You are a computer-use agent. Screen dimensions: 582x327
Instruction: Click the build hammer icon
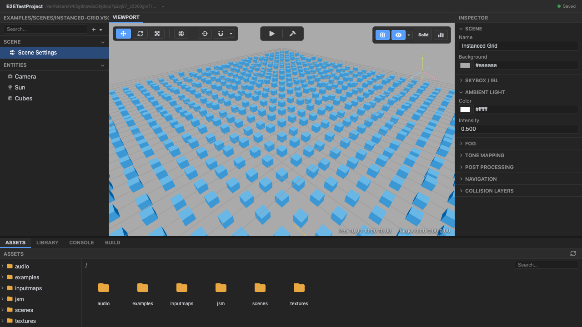point(292,34)
